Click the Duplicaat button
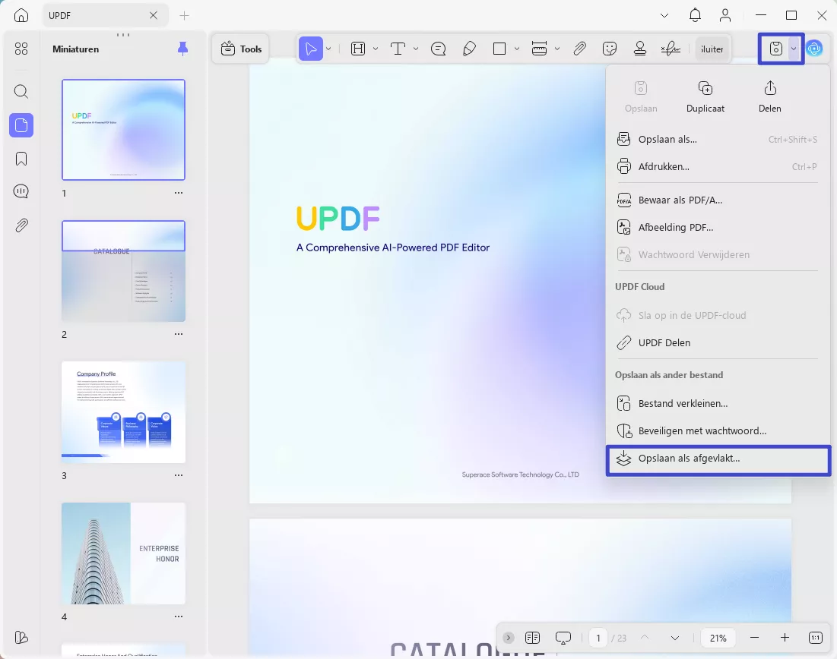The width and height of the screenshot is (837, 659). [705, 96]
